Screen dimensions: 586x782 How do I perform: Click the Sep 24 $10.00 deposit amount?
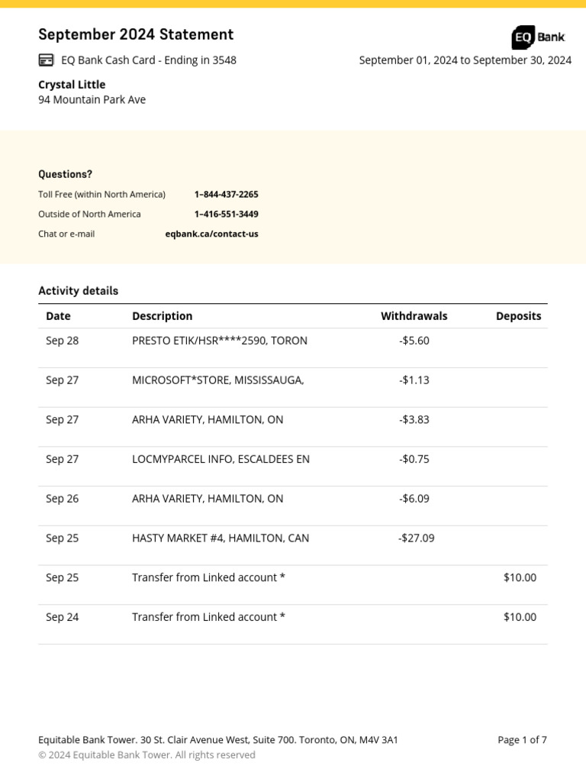click(x=520, y=617)
